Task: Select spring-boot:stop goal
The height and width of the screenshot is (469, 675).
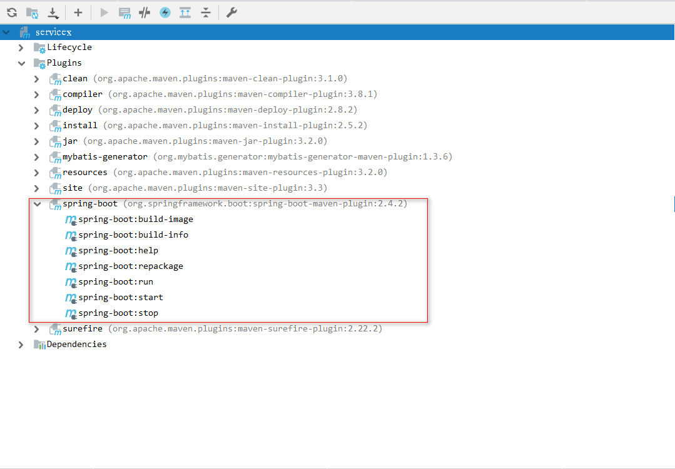Action: [118, 313]
